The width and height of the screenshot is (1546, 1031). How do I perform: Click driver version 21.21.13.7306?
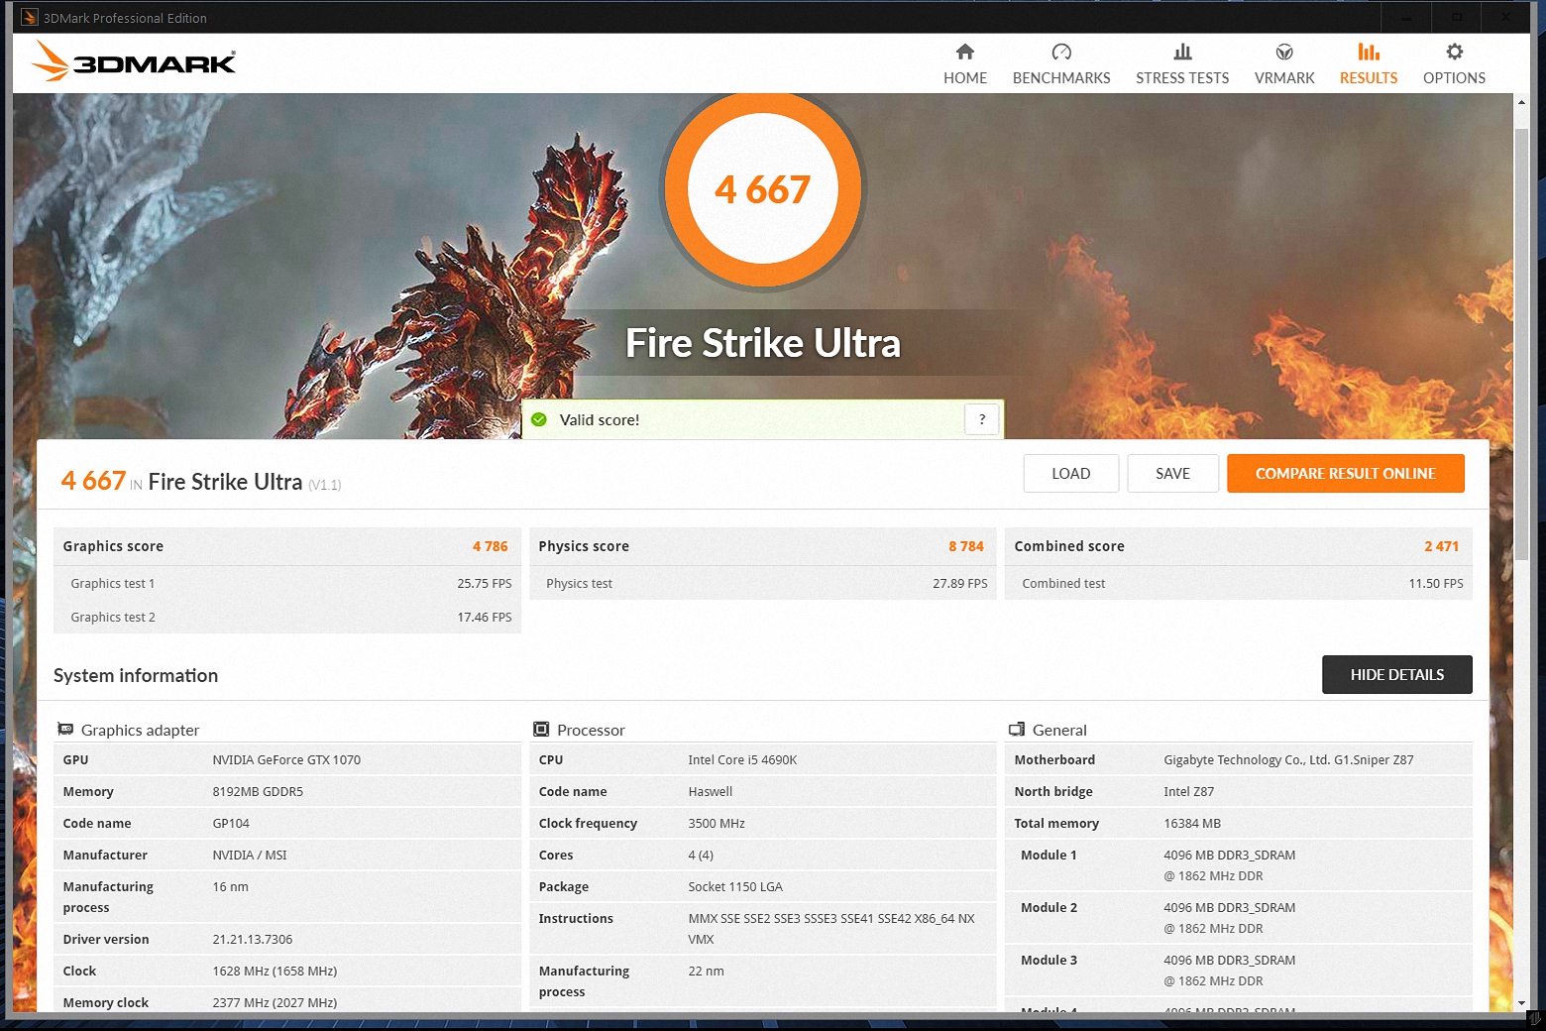coord(253,939)
